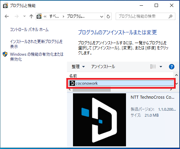This screenshot has width=180, height=149.
Task: Click the view mode icon
Action: tap(153, 67)
